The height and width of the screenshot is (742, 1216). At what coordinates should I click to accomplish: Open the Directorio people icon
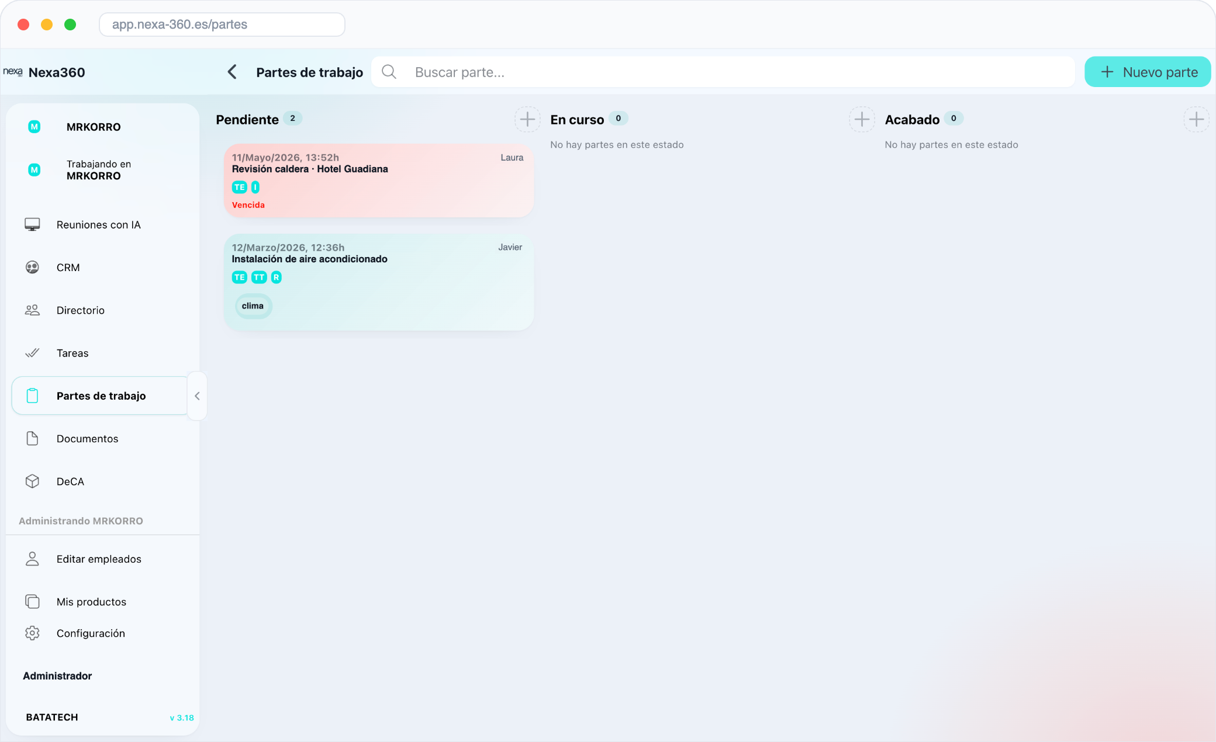[x=32, y=310]
